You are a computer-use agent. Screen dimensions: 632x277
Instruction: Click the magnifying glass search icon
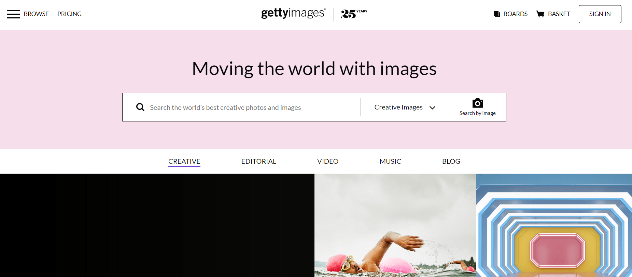coord(140,107)
